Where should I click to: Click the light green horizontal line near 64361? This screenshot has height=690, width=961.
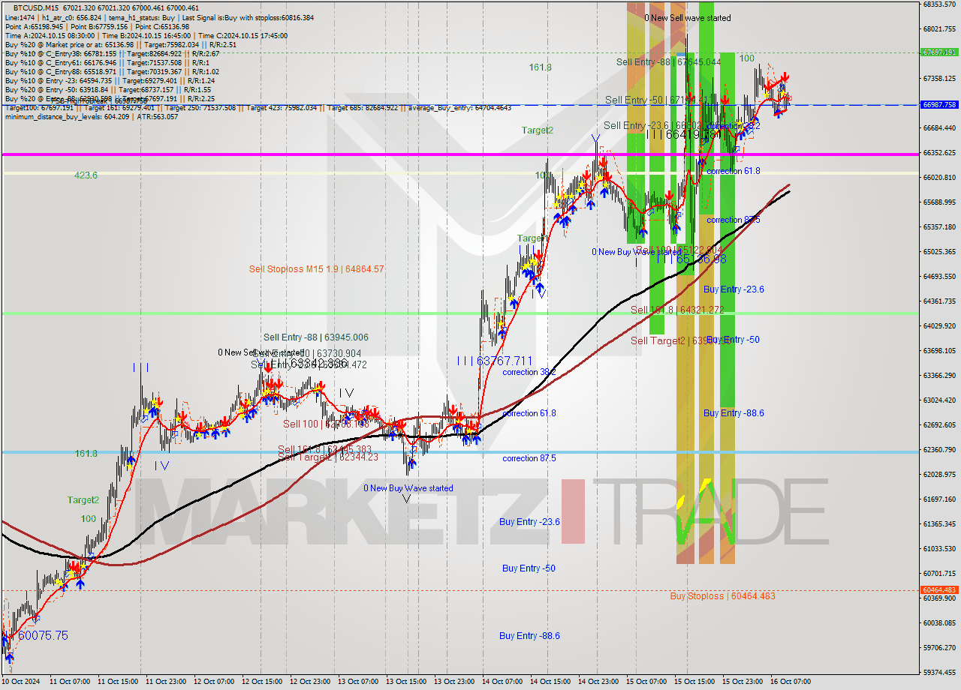point(459,313)
